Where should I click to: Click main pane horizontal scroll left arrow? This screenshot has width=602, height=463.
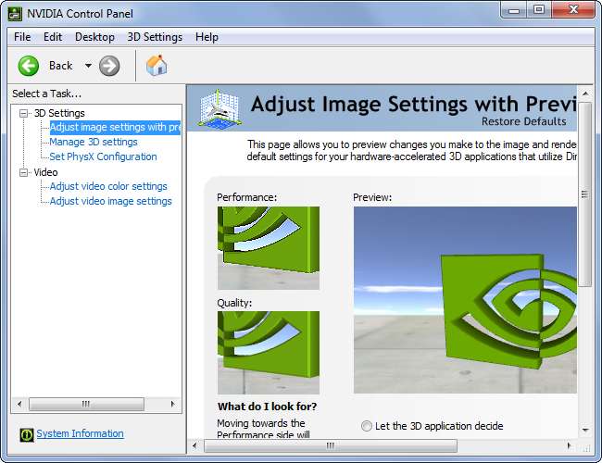click(194, 445)
